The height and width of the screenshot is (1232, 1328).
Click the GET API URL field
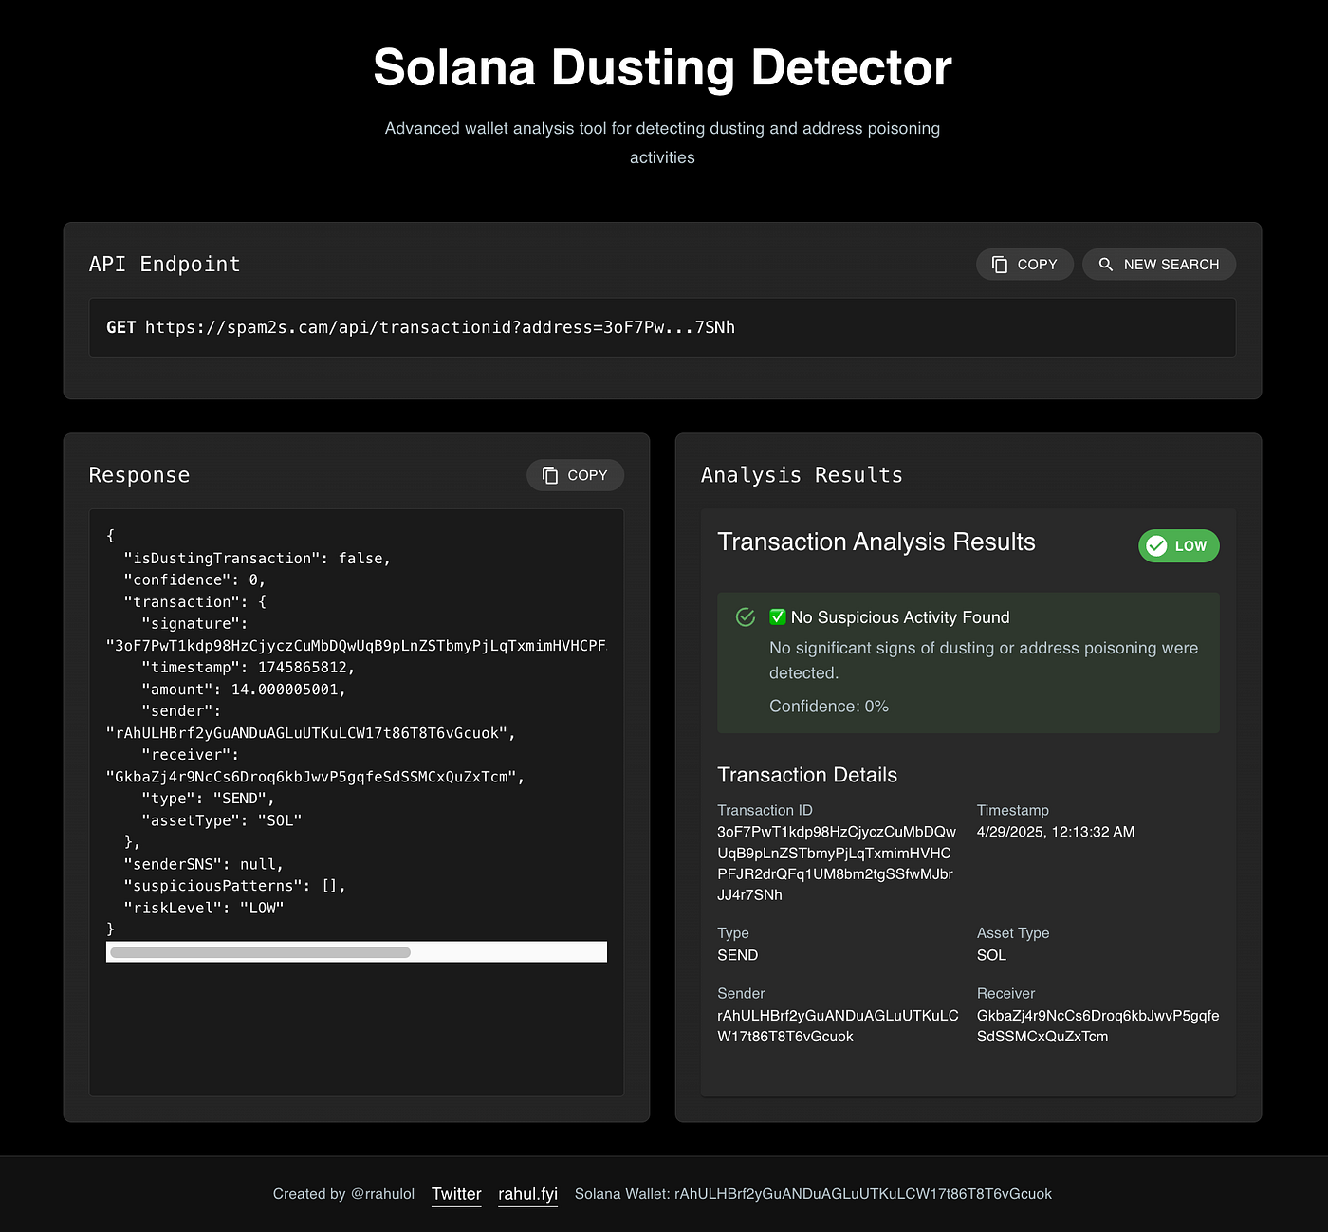point(662,327)
